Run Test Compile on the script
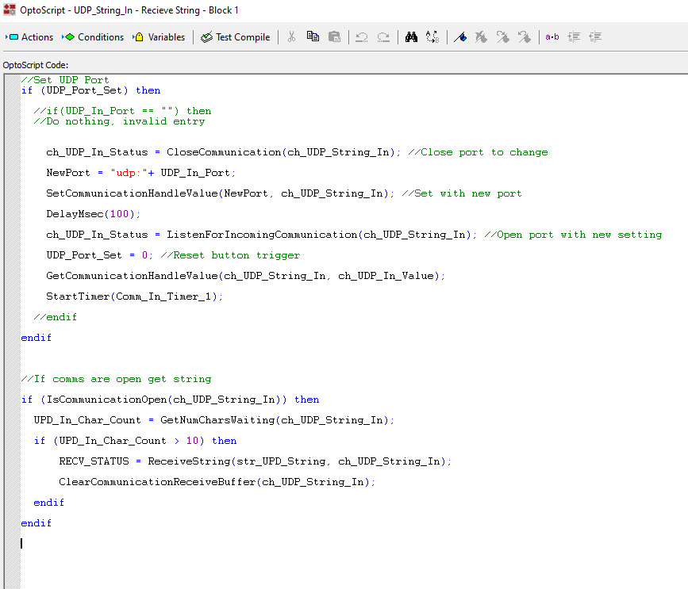 click(x=236, y=37)
